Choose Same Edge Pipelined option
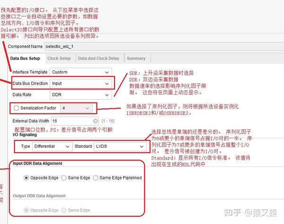The height and width of the screenshot is (224, 284). click(96, 177)
